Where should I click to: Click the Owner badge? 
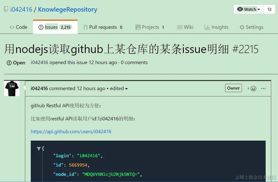pos(233,88)
